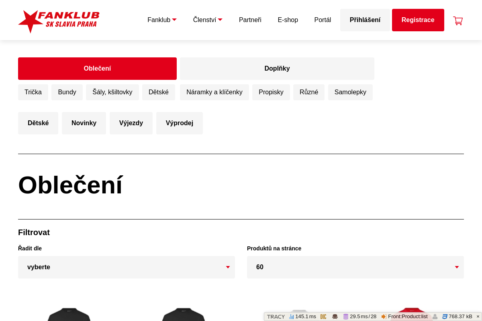The image size is (482, 321).
Task: Select the Oblečení category tab
Action: 97,69
